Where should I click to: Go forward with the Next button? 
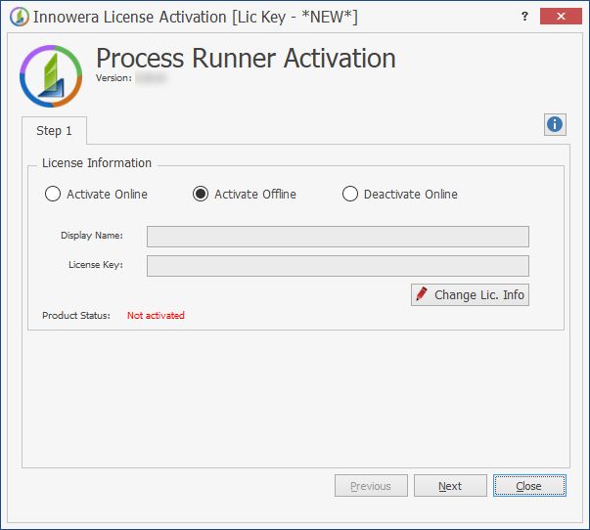click(x=450, y=486)
